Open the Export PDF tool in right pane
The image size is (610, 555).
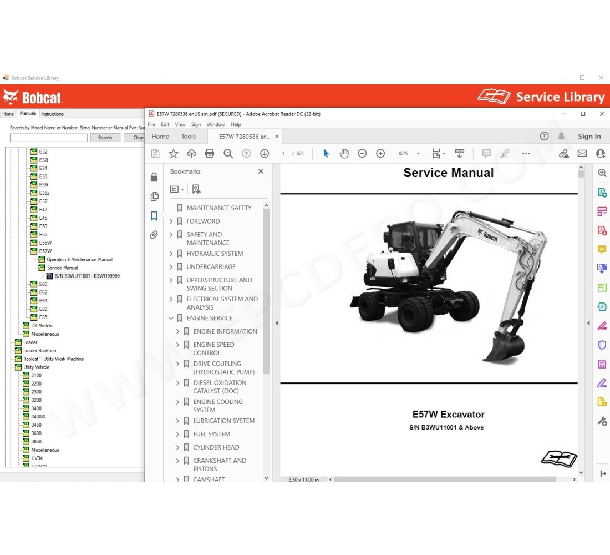tap(602, 193)
